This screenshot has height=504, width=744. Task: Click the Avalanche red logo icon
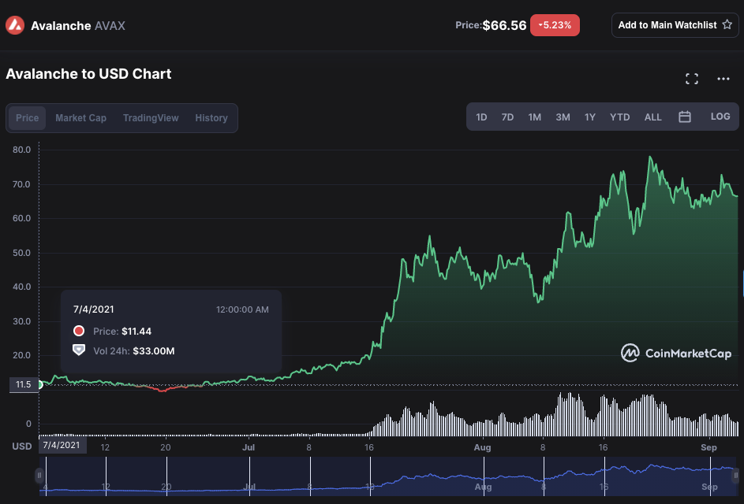coord(15,25)
